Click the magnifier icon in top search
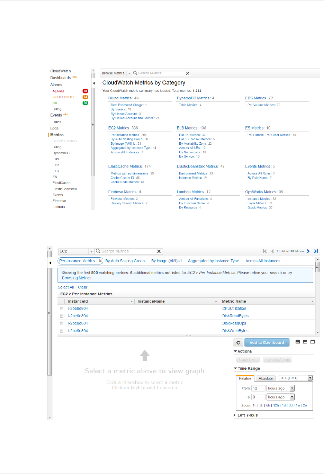The height and width of the screenshot is (474, 324). tap(135, 73)
